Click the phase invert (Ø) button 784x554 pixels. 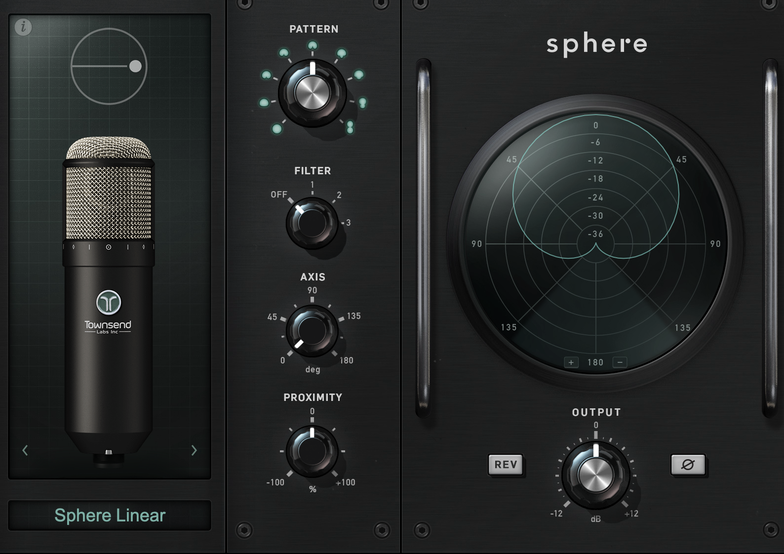point(688,465)
